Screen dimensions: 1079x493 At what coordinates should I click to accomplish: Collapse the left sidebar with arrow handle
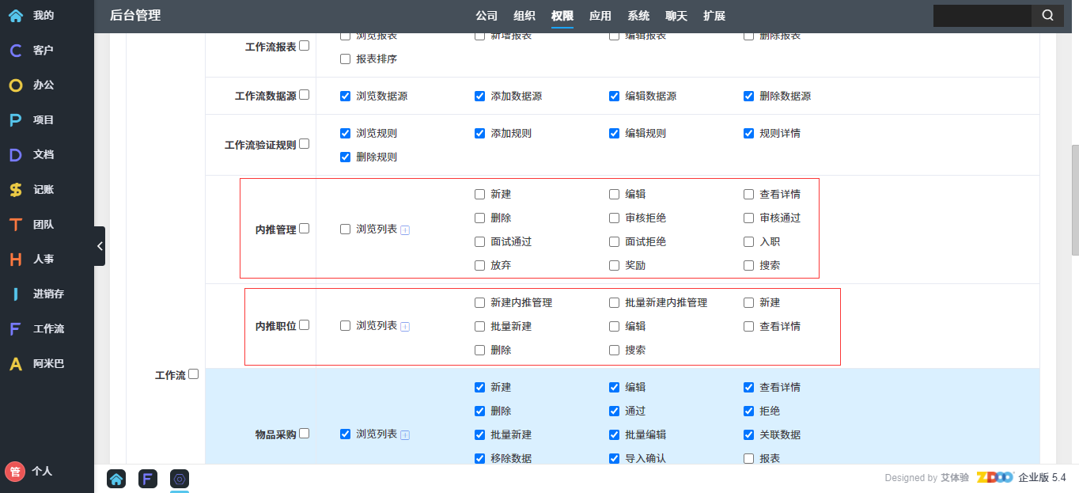point(100,246)
